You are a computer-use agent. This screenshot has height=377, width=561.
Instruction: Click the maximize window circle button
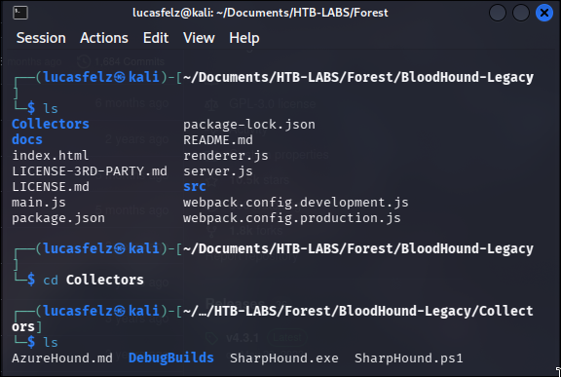pos(521,13)
